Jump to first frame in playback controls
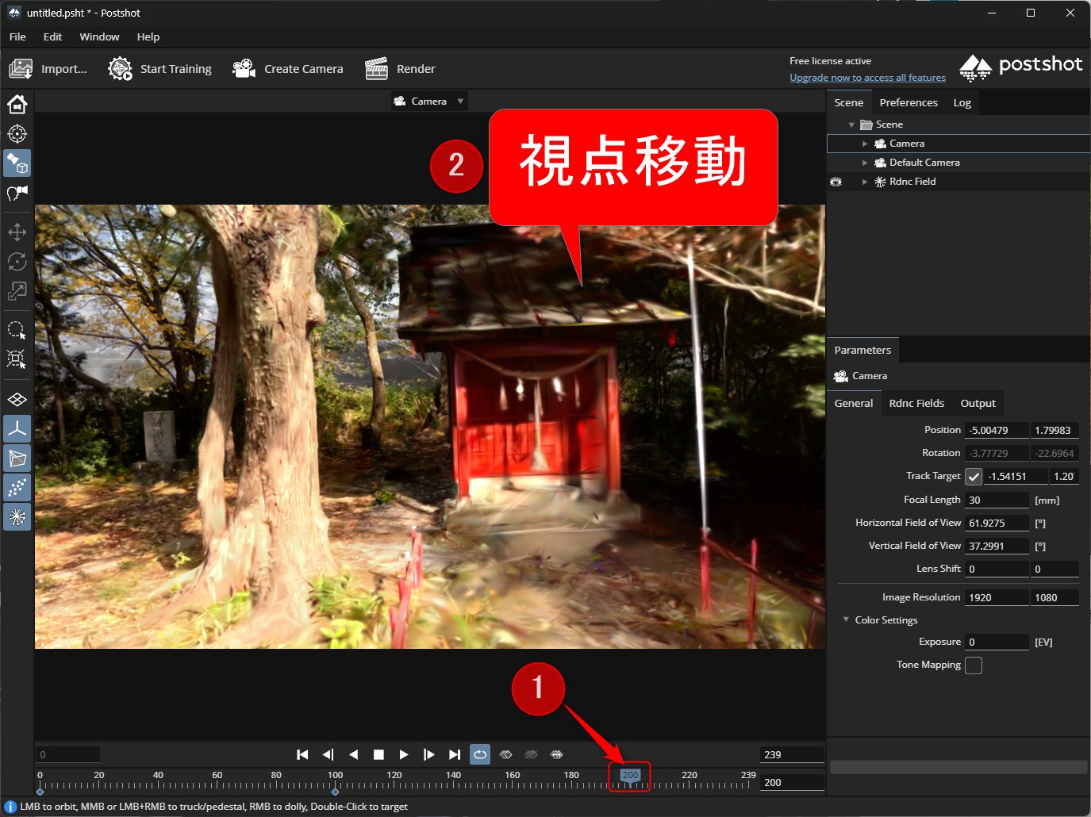The width and height of the screenshot is (1091, 817). (302, 754)
